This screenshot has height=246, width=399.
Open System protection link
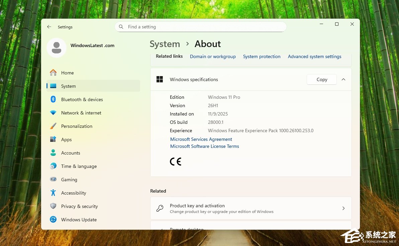point(262,56)
